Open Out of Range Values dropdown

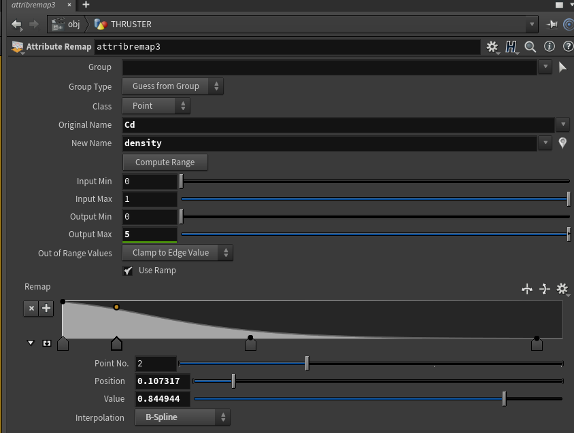tap(178, 253)
